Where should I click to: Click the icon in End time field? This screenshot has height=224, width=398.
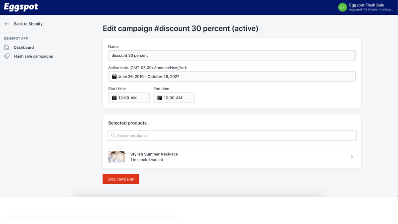tap(160, 98)
